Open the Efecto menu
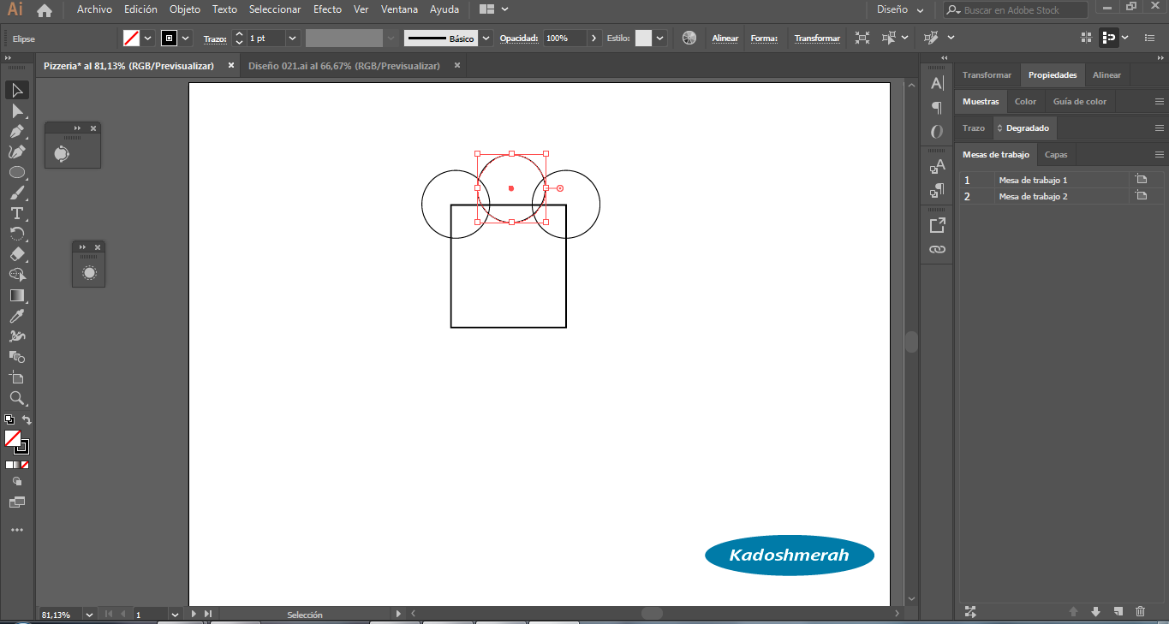 click(327, 9)
